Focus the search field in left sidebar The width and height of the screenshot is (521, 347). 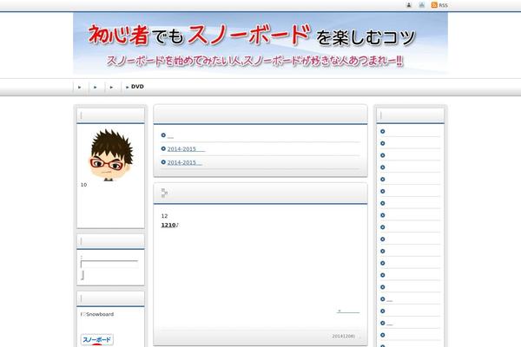point(109,265)
